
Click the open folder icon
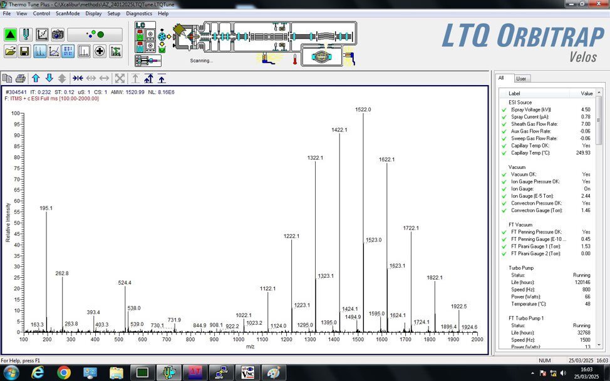pyautogui.click(x=11, y=51)
